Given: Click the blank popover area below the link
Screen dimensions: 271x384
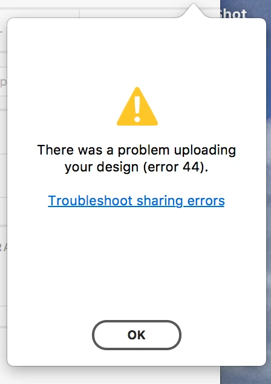Looking at the screenshot, I should pyautogui.click(x=136, y=262).
